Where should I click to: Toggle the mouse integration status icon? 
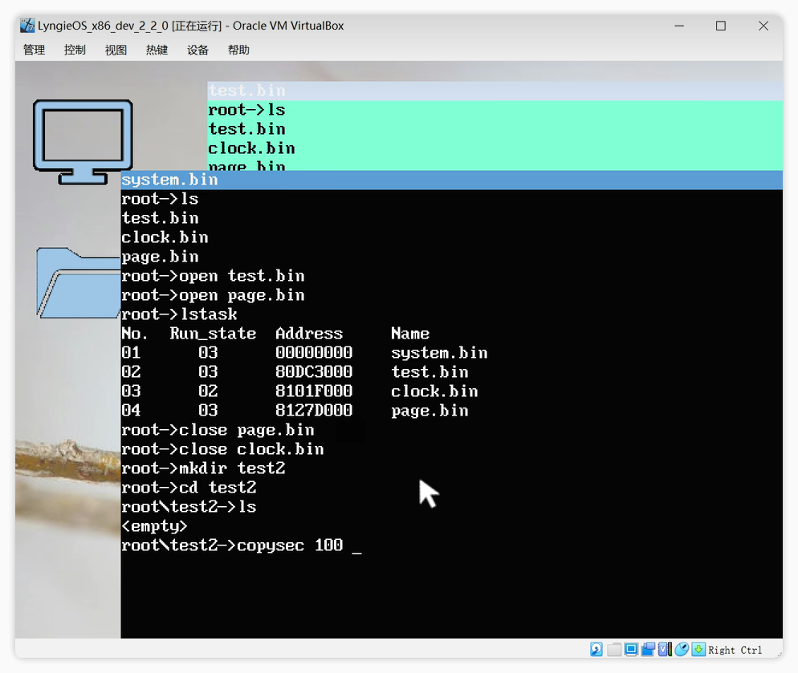(682, 649)
